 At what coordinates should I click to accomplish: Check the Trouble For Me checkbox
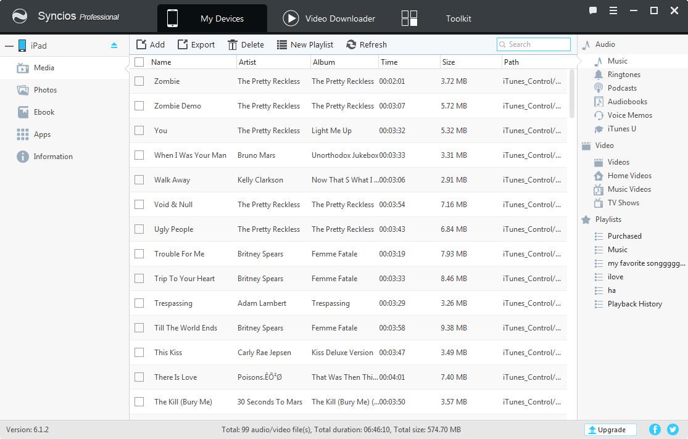[x=139, y=253]
